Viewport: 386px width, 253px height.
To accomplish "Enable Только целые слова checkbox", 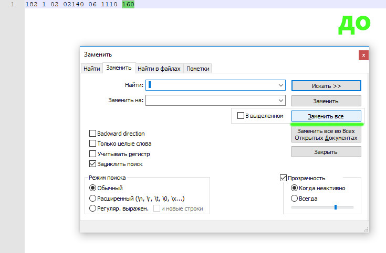I will tap(93, 144).
